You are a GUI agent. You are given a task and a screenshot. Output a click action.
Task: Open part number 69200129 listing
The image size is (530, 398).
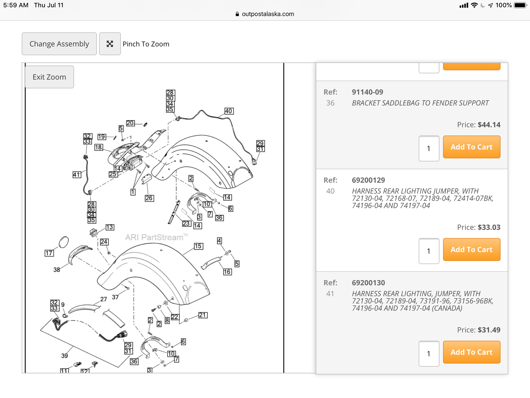368,180
